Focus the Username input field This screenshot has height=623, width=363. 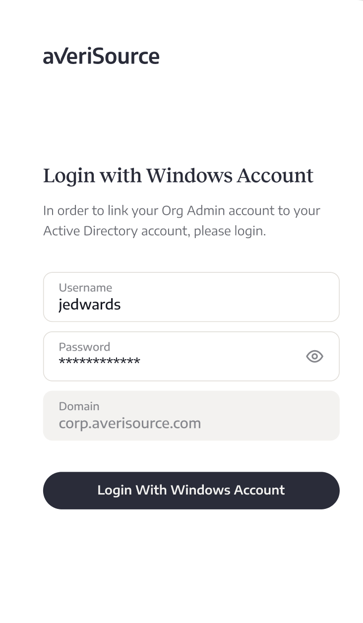coord(191,297)
